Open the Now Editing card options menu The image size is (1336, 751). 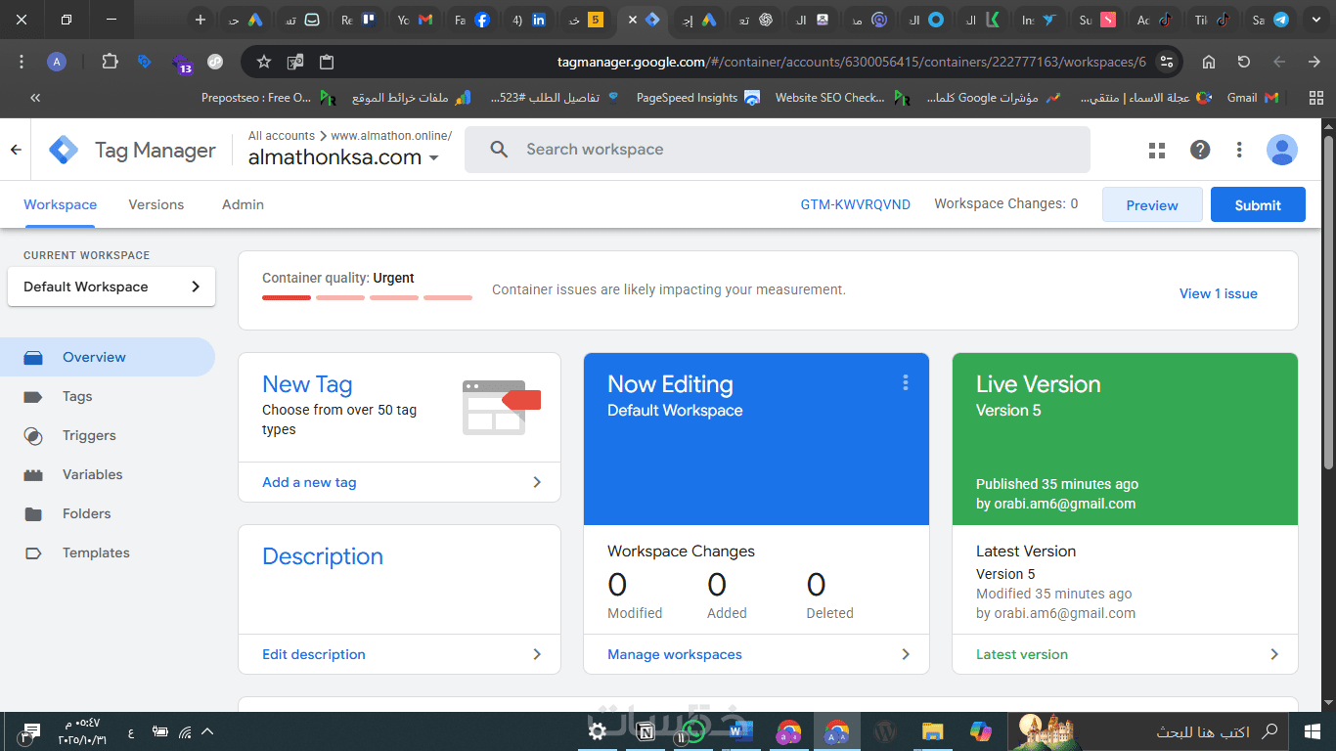pyautogui.click(x=906, y=382)
